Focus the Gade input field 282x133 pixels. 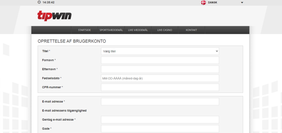click(160, 129)
